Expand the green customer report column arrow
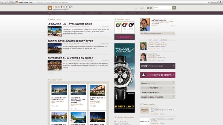 click(118, 32)
